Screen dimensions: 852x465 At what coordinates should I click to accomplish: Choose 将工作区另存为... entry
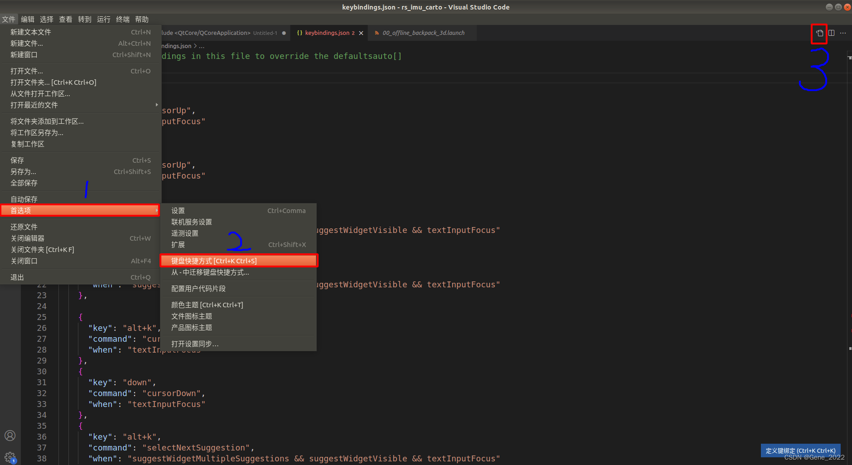click(81, 133)
